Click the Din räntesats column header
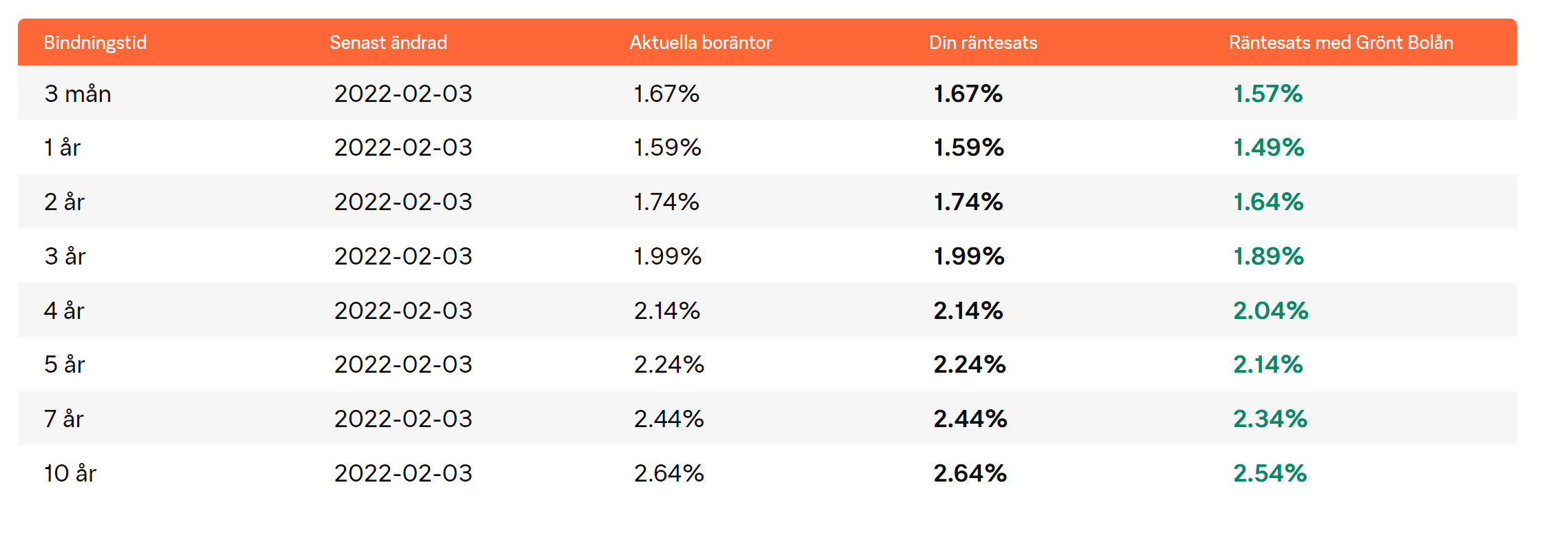 pos(983,43)
